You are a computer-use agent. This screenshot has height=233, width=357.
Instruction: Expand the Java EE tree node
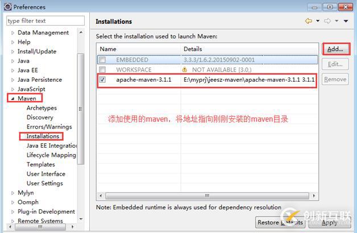click(13, 70)
